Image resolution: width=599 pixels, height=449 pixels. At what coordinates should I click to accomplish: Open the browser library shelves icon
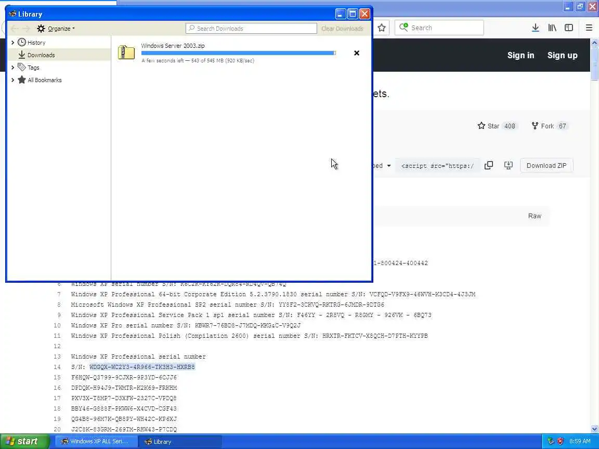(x=552, y=28)
